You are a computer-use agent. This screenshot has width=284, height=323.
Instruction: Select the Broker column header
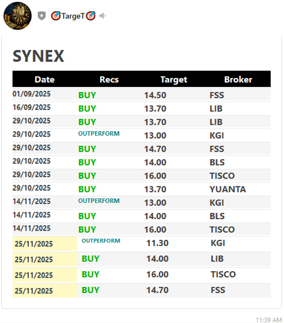pos(238,80)
